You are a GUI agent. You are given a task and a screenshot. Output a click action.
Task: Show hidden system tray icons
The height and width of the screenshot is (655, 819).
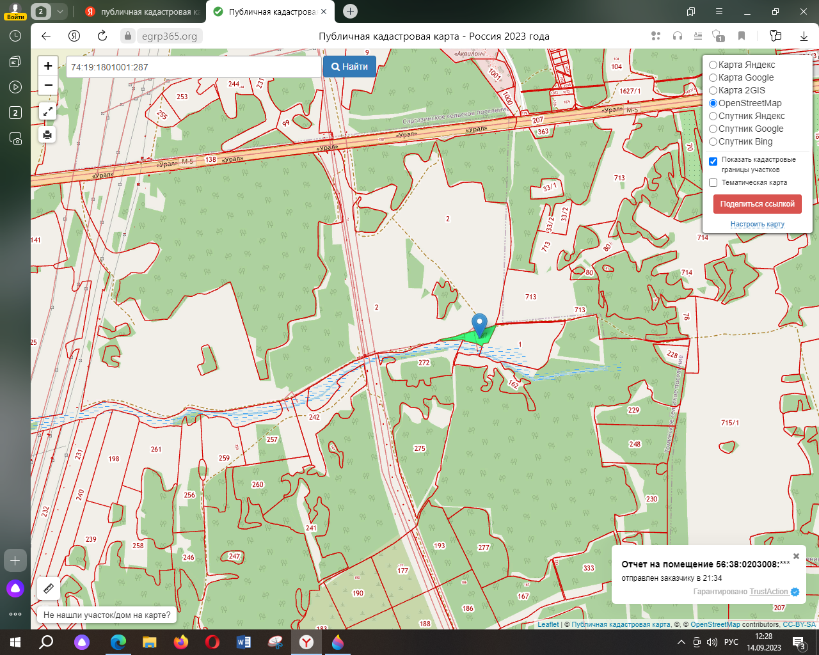(681, 642)
